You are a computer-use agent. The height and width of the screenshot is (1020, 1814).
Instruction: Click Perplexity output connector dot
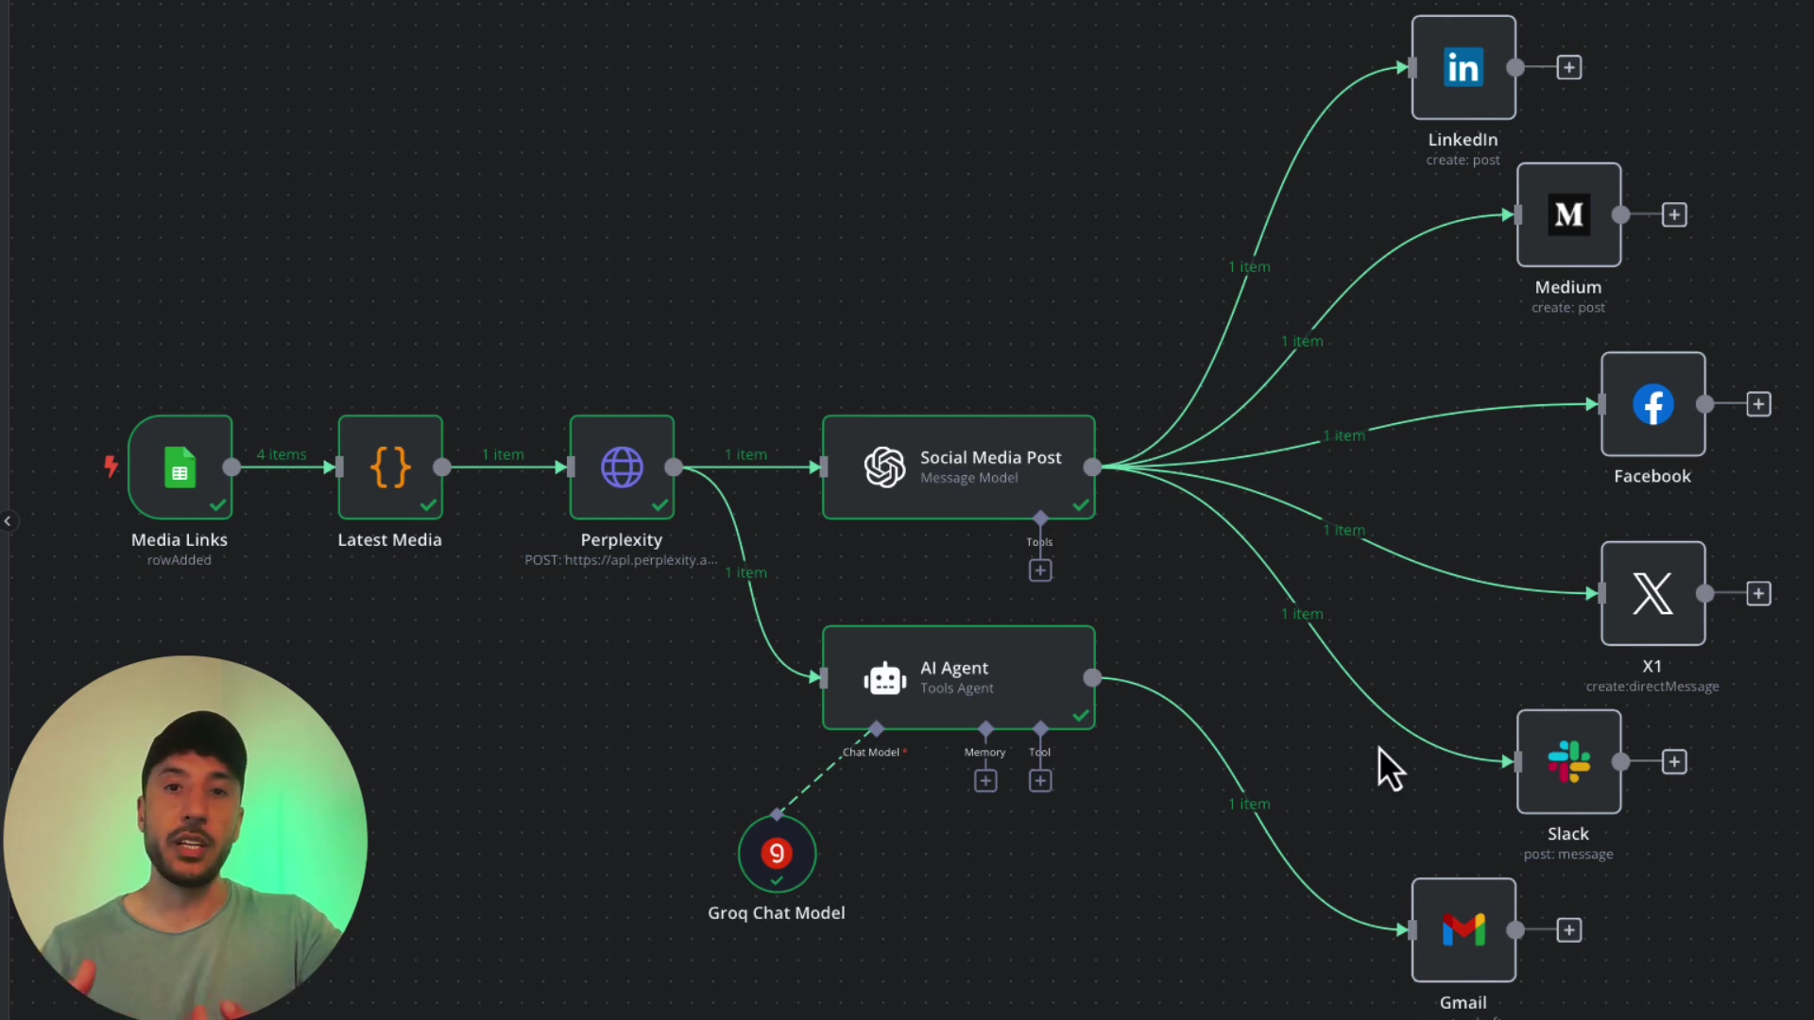point(674,467)
